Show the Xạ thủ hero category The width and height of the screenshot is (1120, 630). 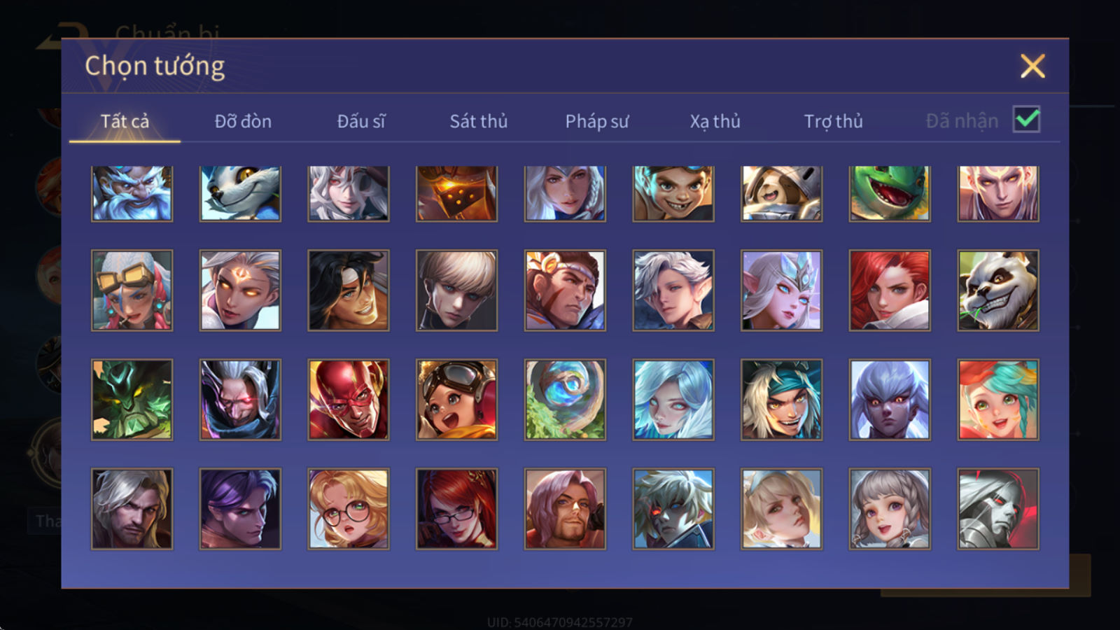[715, 121]
